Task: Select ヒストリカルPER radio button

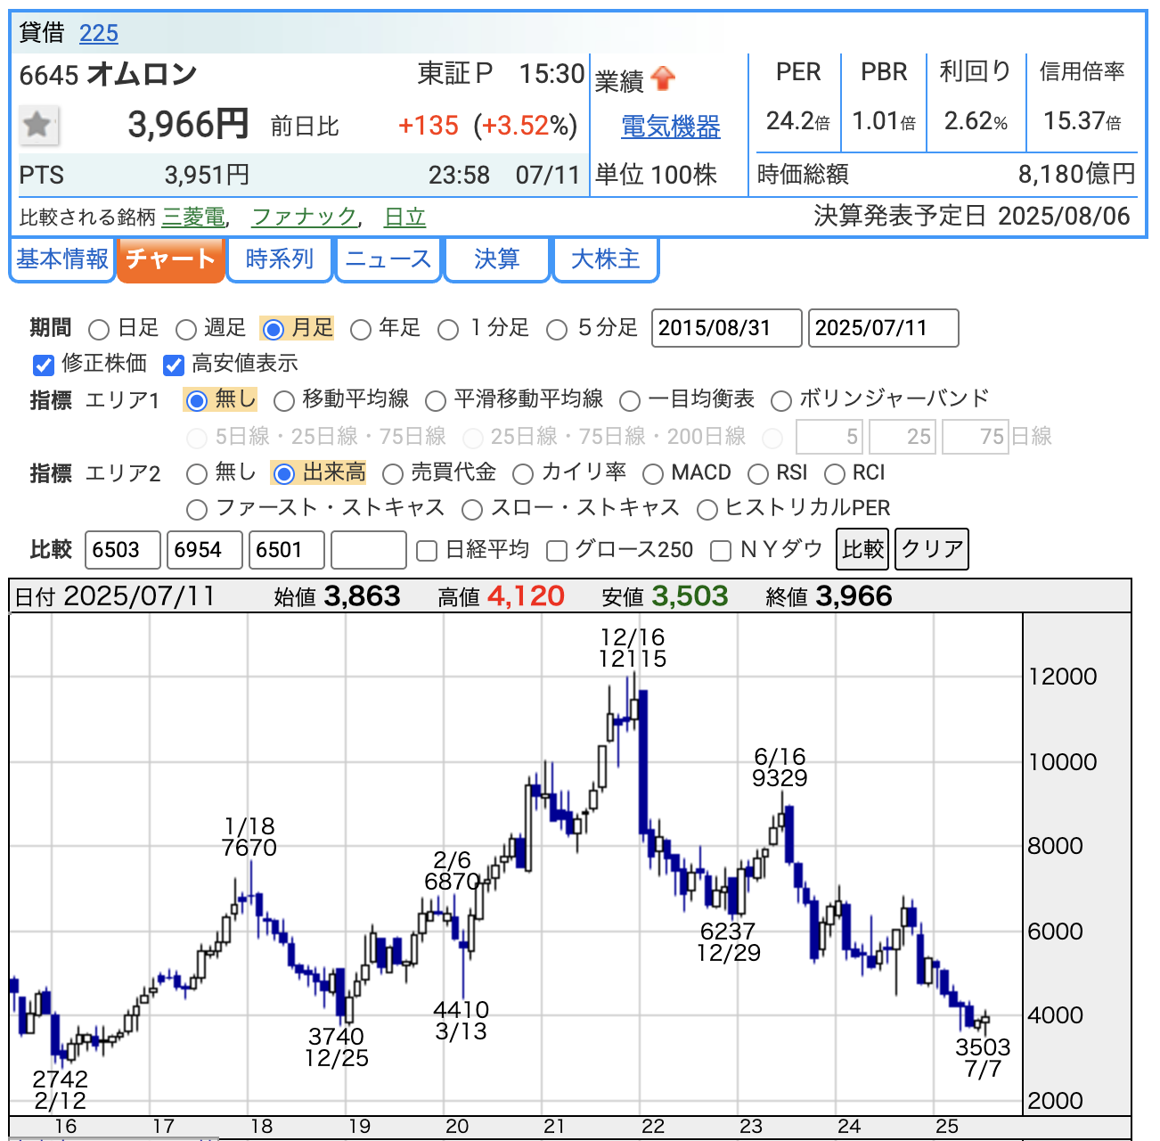Action: [x=707, y=510]
